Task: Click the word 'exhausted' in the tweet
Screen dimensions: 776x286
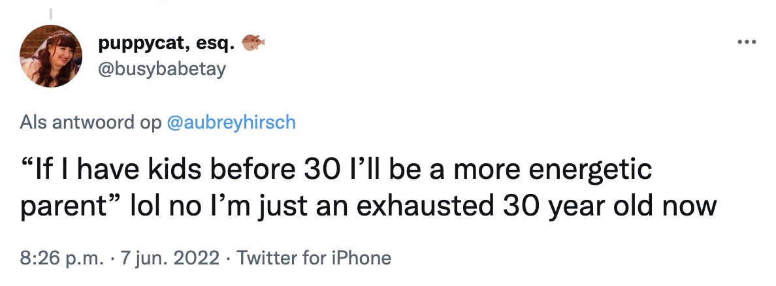Action: click(425, 205)
